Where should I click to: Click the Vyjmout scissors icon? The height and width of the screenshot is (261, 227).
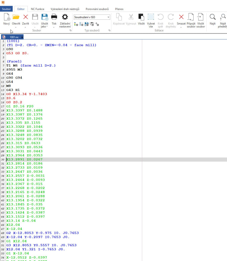(131, 17)
